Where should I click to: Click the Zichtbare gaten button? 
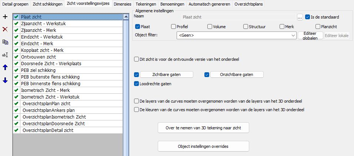click(x=166, y=74)
